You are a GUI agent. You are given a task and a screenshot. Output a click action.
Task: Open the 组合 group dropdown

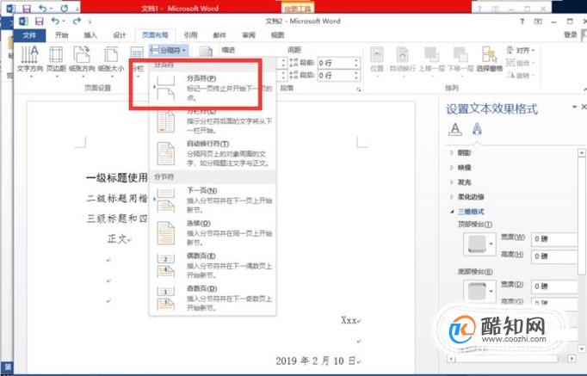point(521,63)
